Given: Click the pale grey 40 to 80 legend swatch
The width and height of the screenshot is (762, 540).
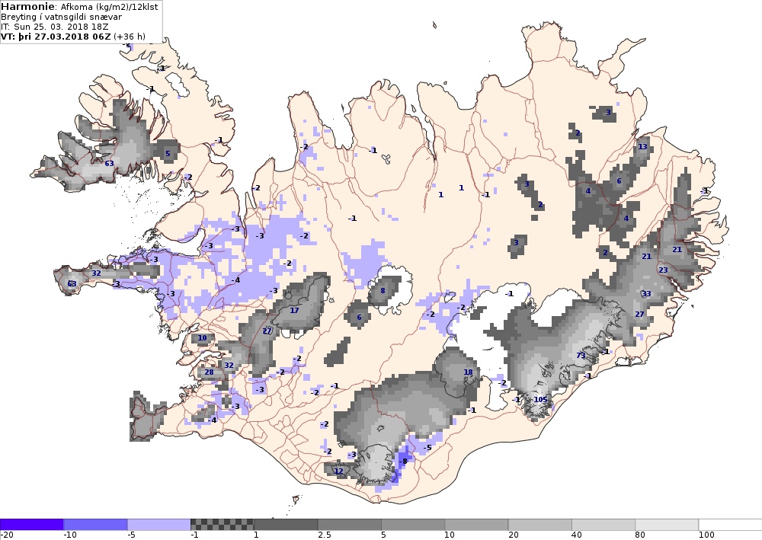Looking at the screenshot, I should coord(604,525).
